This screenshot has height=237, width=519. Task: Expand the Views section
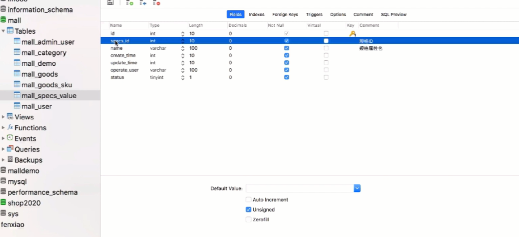3,117
